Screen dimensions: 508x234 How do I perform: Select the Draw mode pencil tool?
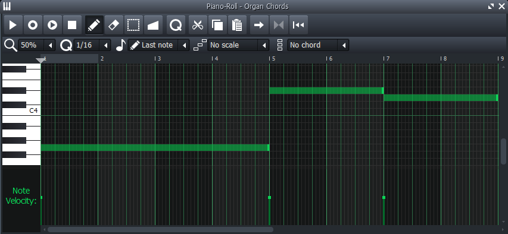(x=94, y=25)
